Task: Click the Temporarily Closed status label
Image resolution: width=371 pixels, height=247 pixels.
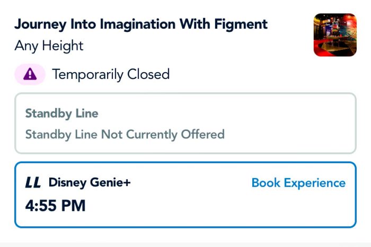Action: (111, 74)
